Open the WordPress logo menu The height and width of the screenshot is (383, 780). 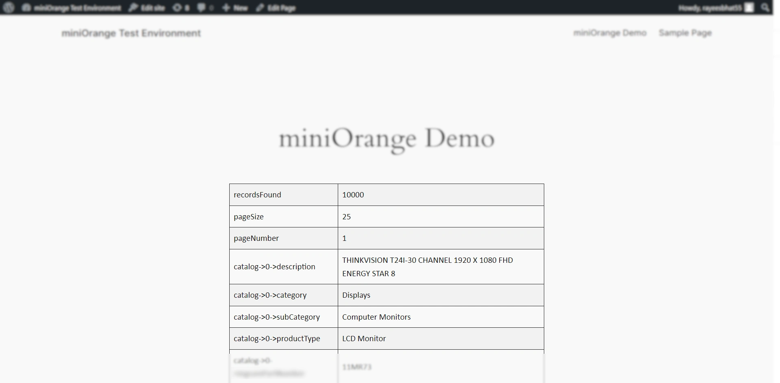coord(9,7)
